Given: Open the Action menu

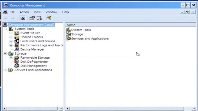Looking at the screenshot, I should (x=24, y=12).
